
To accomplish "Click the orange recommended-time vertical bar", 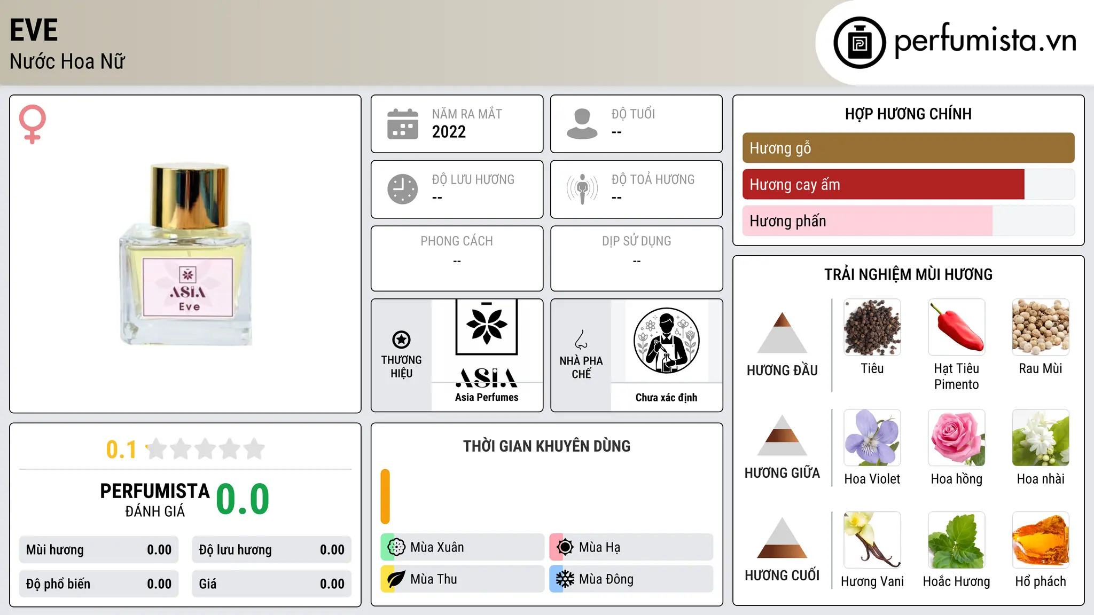I will 385,496.
